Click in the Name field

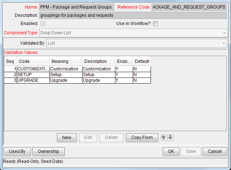click(77, 7)
